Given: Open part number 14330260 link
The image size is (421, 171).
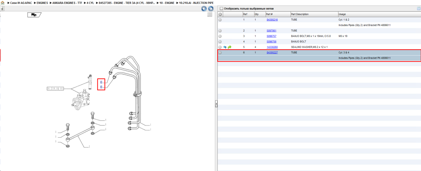Looking at the screenshot, I should pos(272,47).
